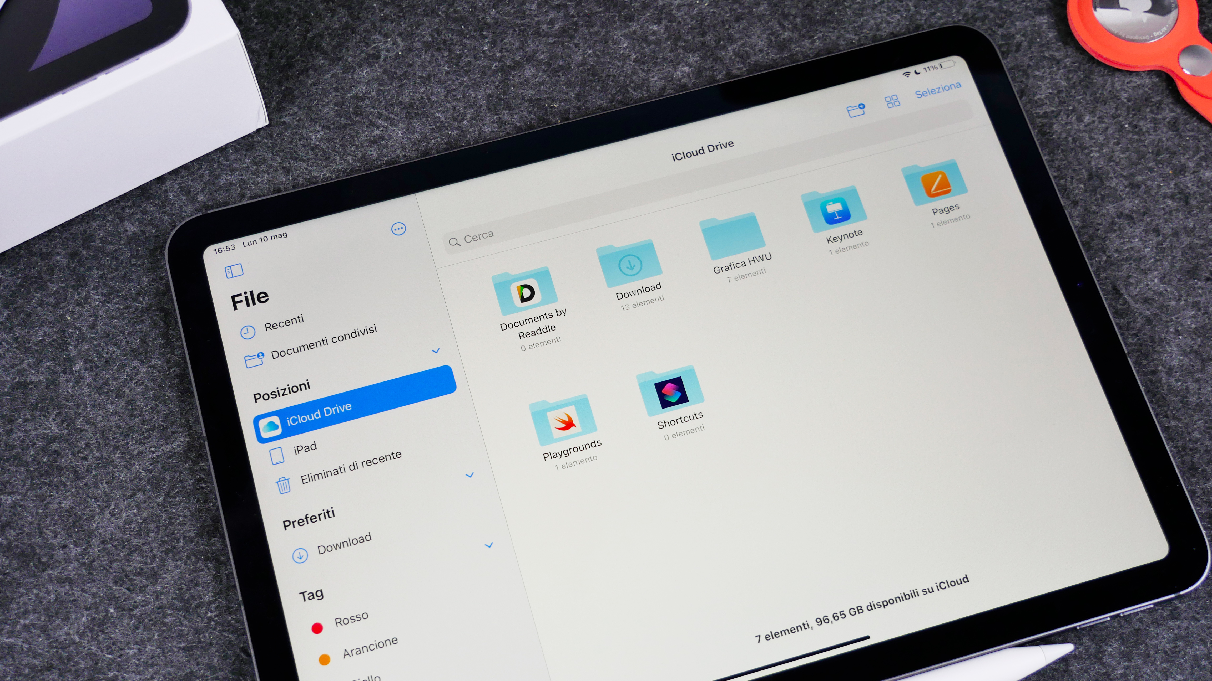This screenshot has height=681, width=1212.
Task: Click the iCloud cloud icon
Action: (270, 427)
